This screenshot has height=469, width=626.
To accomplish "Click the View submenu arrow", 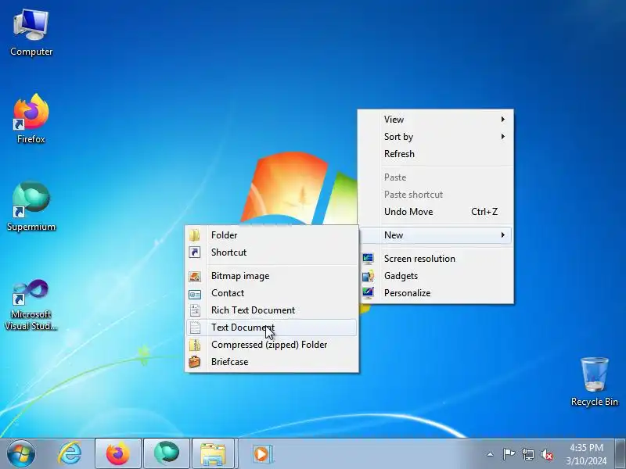I will pyautogui.click(x=503, y=120).
